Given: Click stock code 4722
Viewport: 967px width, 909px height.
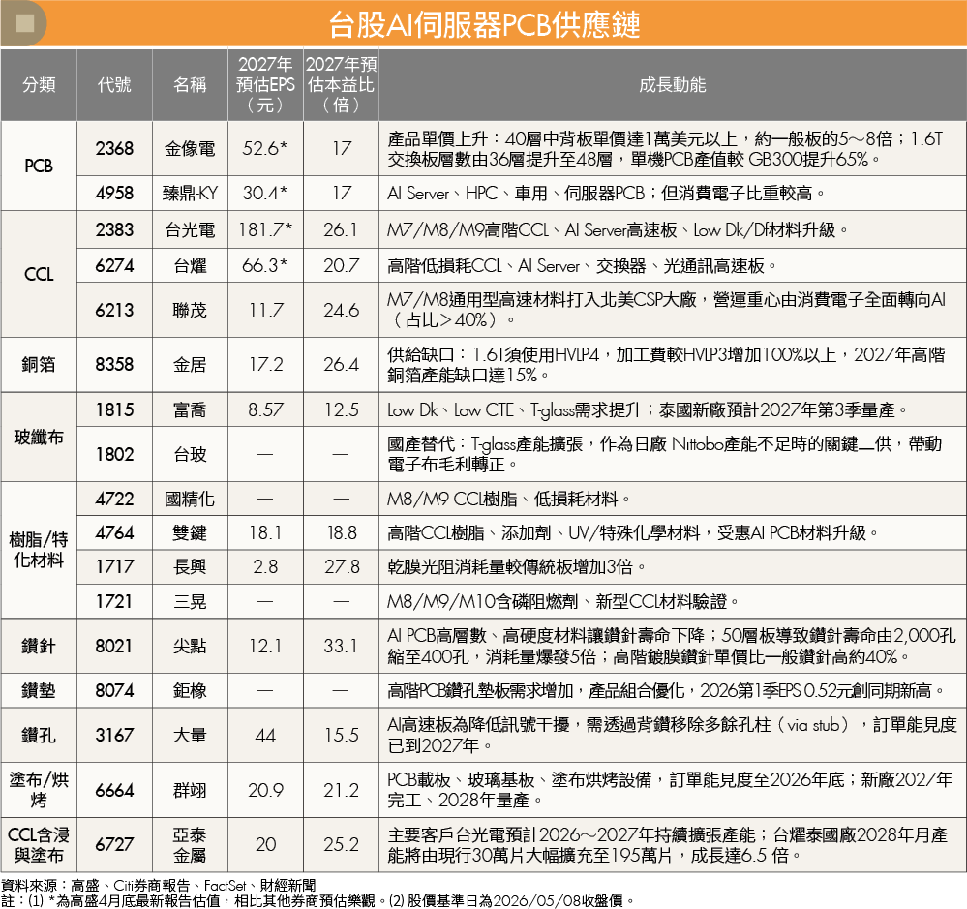Looking at the screenshot, I should [114, 499].
